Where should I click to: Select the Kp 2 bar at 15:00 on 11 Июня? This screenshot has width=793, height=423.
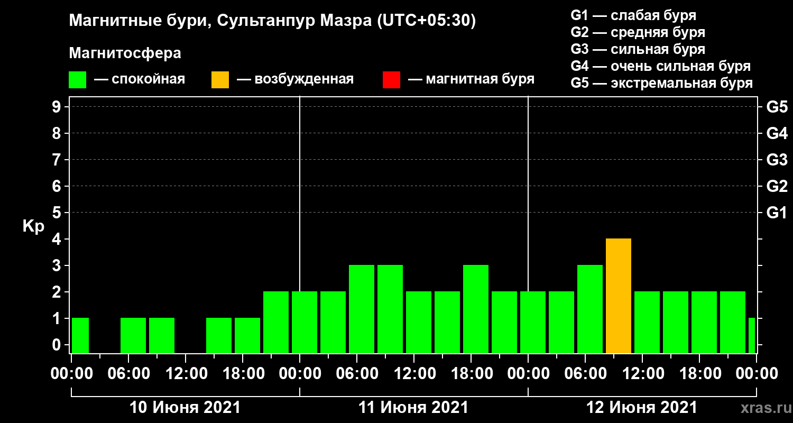pyautogui.click(x=447, y=323)
